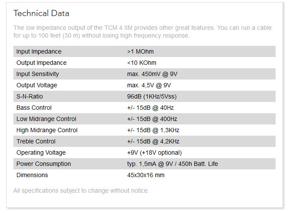This screenshot has width=289, height=213.
Task: Select the Input Impedance row label
Action: [x=39, y=52]
